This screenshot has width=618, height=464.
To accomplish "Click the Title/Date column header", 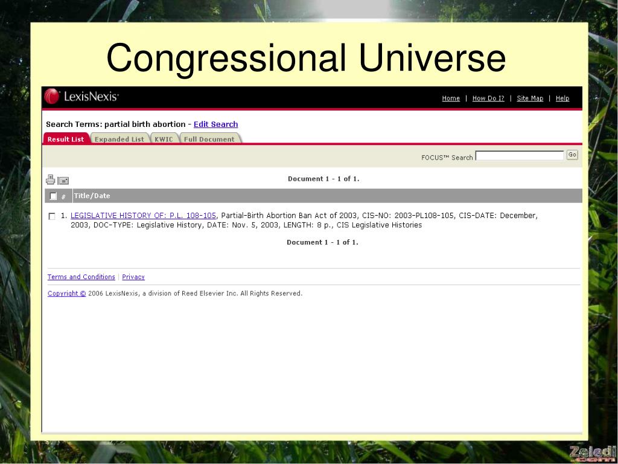I will (x=92, y=196).
